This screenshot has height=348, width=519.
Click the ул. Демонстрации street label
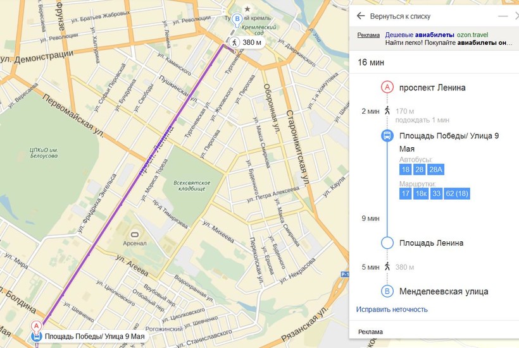[x=37, y=56]
